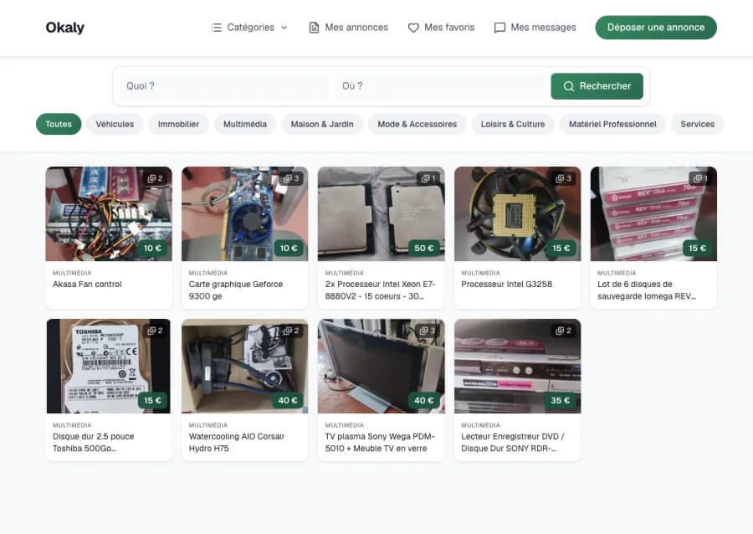Select the Services category filter
Screen dimensions: 753x534
[x=697, y=124]
